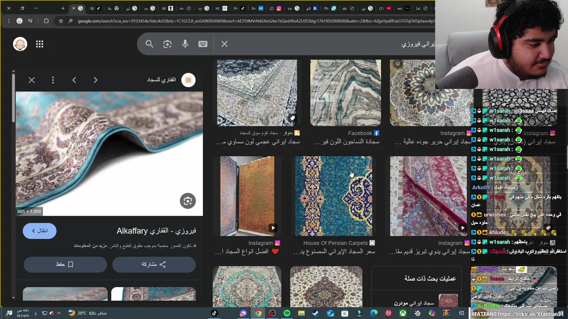Open the WinRAR icon on the taskbar
Screen dimensions: 568x319
pos(446,313)
